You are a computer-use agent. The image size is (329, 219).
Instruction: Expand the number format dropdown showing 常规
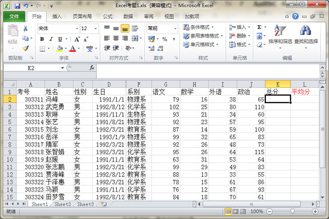tap(175, 29)
